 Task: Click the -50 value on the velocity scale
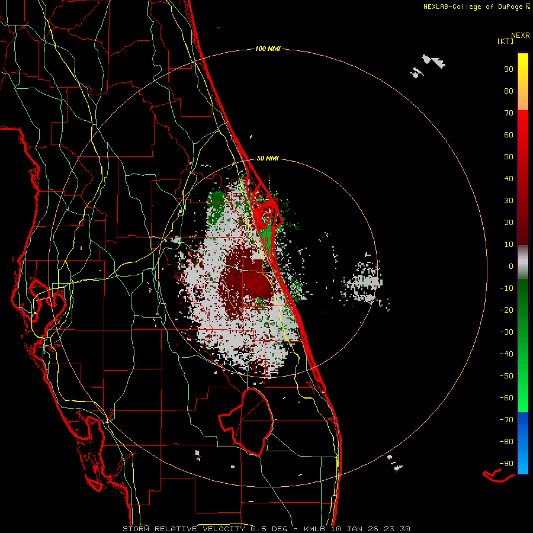click(506, 376)
